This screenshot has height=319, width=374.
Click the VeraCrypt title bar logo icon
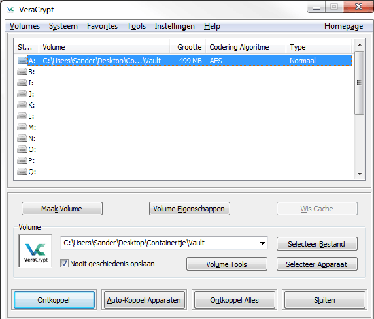10,10
